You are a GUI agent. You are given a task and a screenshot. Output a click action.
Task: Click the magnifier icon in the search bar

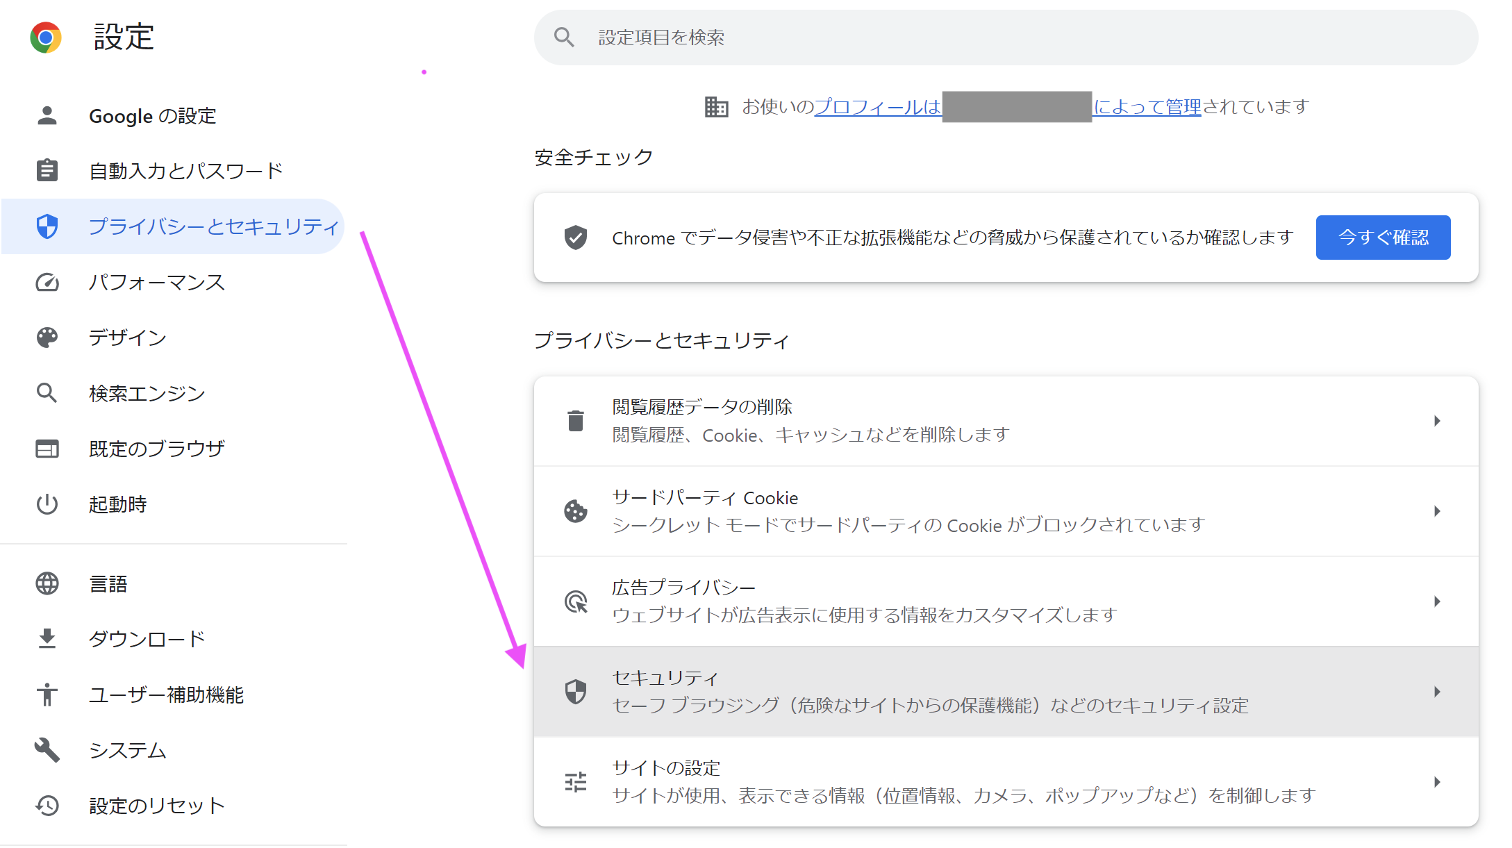(564, 38)
